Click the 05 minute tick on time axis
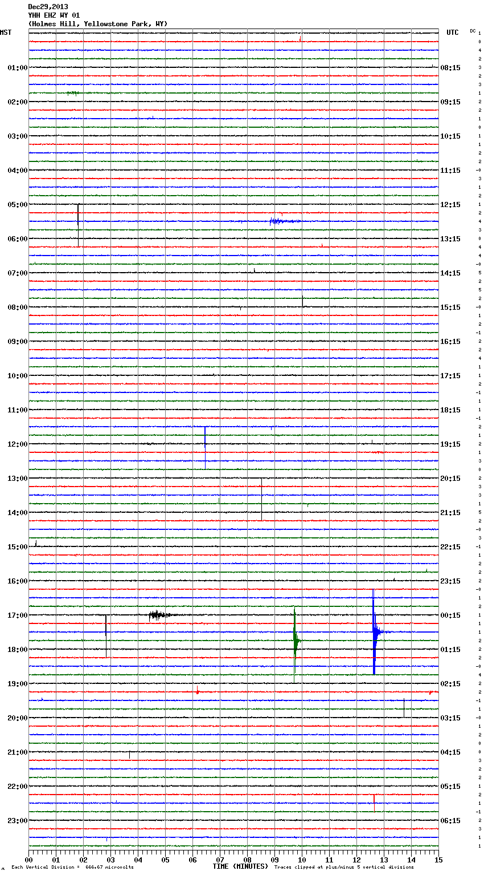The width and height of the screenshot is (484, 875). point(165,860)
